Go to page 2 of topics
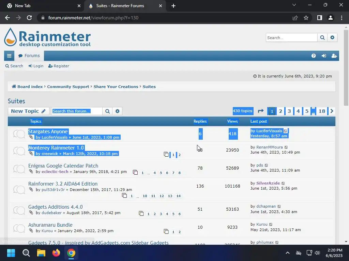 pos(280,111)
